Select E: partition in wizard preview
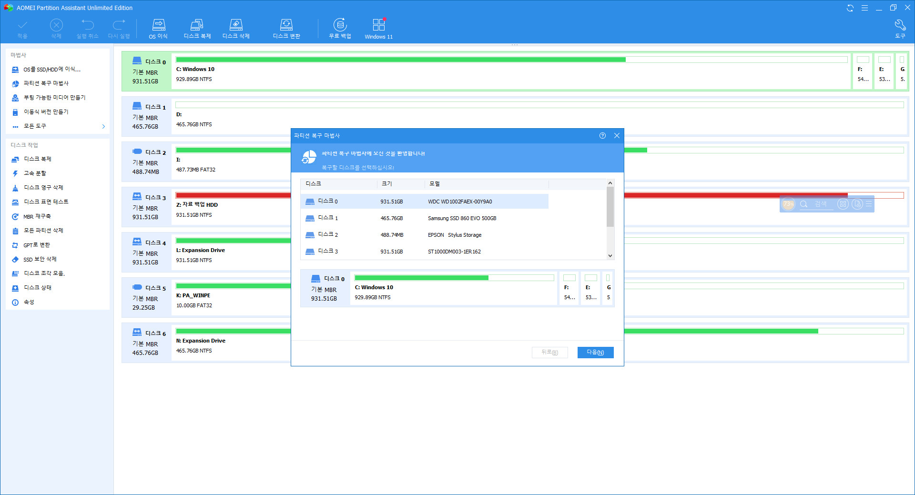The height and width of the screenshot is (495, 915). click(x=591, y=288)
